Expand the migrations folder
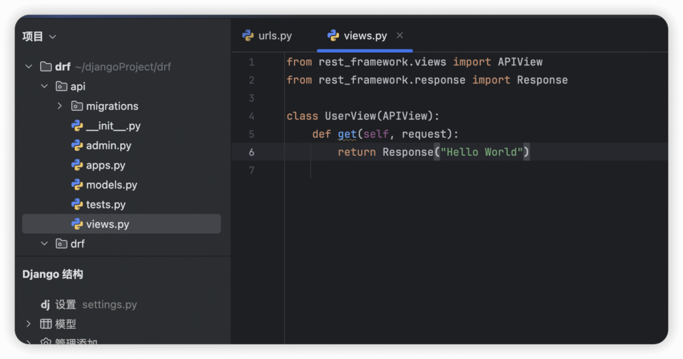683x359 pixels. pos(59,106)
